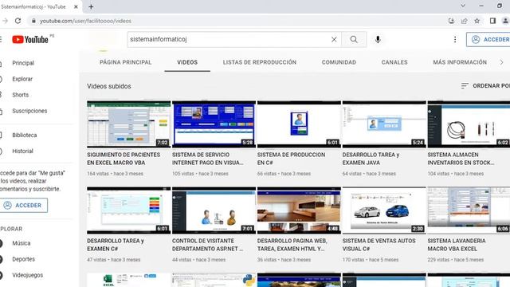Click the ORDENAR POR sort dropdown

[485, 86]
